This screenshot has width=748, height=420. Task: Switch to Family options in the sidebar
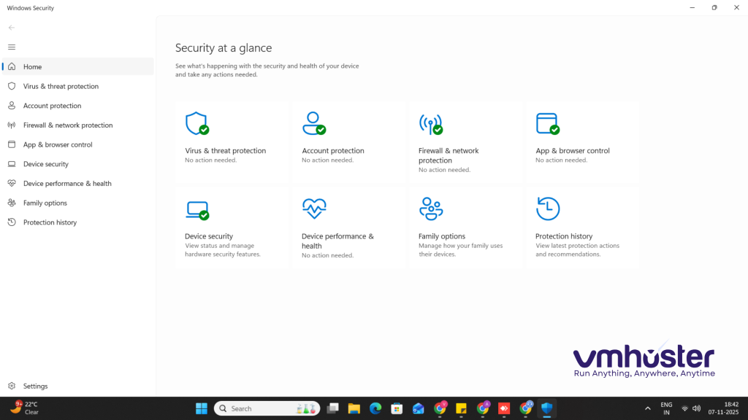tap(44, 203)
